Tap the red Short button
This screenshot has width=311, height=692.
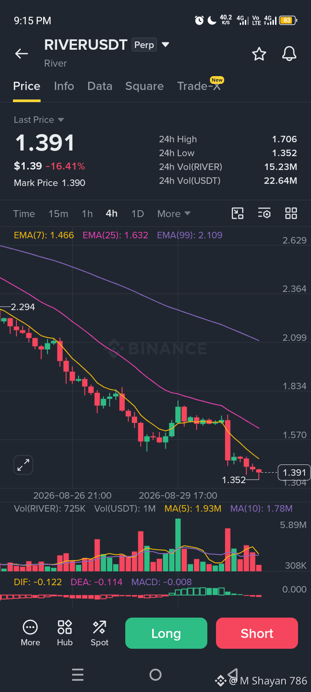(x=257, y=633)
